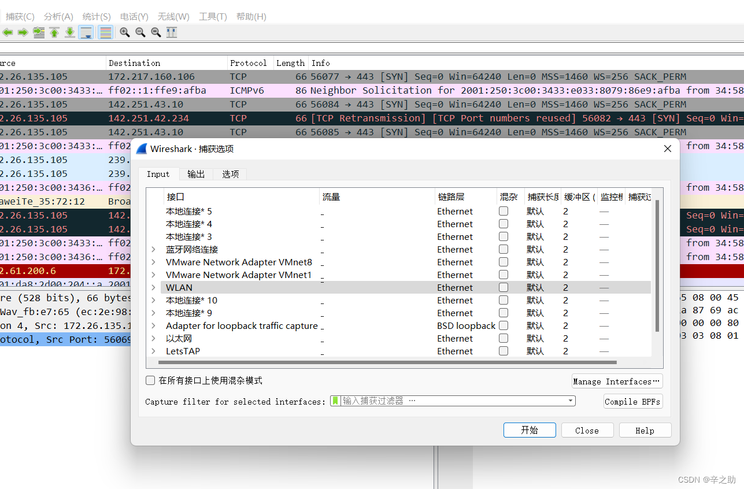Expand the 以太网 interface row
This screenshot has height=489, width=744.
[x=153, y=338]
